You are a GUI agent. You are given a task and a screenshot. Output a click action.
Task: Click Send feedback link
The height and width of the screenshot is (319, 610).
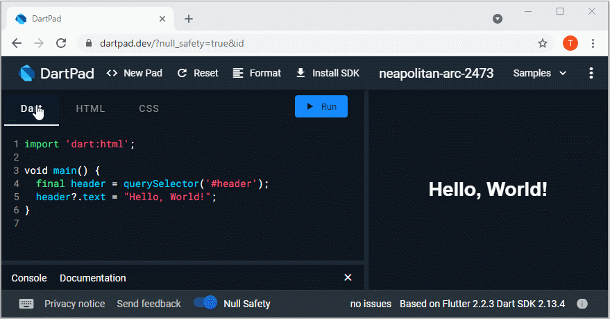149,304
